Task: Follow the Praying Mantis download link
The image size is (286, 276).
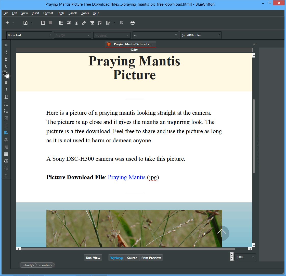Action: [x=127, y=177]
